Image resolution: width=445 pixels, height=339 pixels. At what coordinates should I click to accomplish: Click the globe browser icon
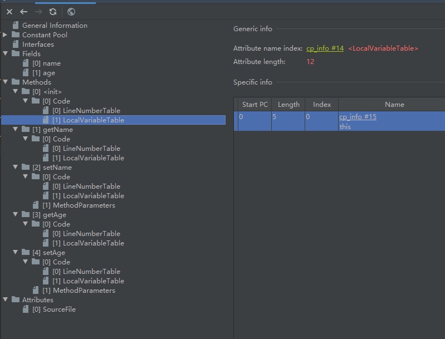click(71, 12)
